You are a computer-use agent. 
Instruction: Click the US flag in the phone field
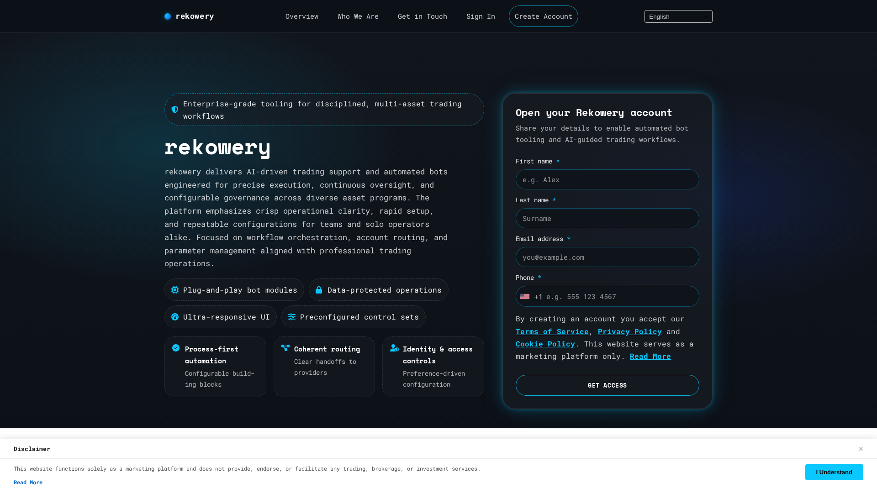[x=525, y=297]
